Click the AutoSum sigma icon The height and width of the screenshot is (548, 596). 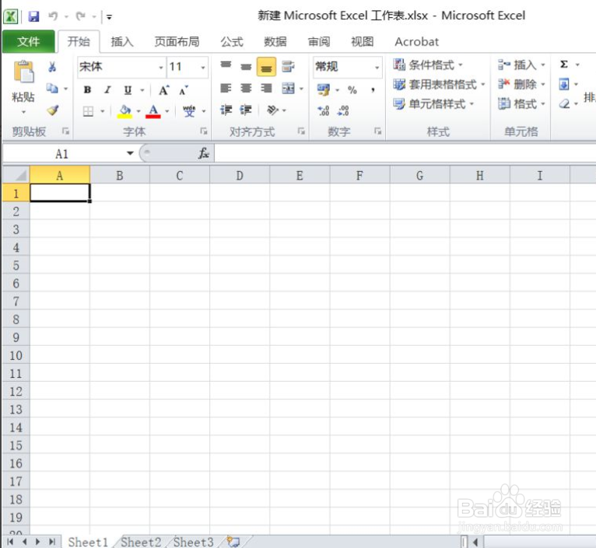564,65
